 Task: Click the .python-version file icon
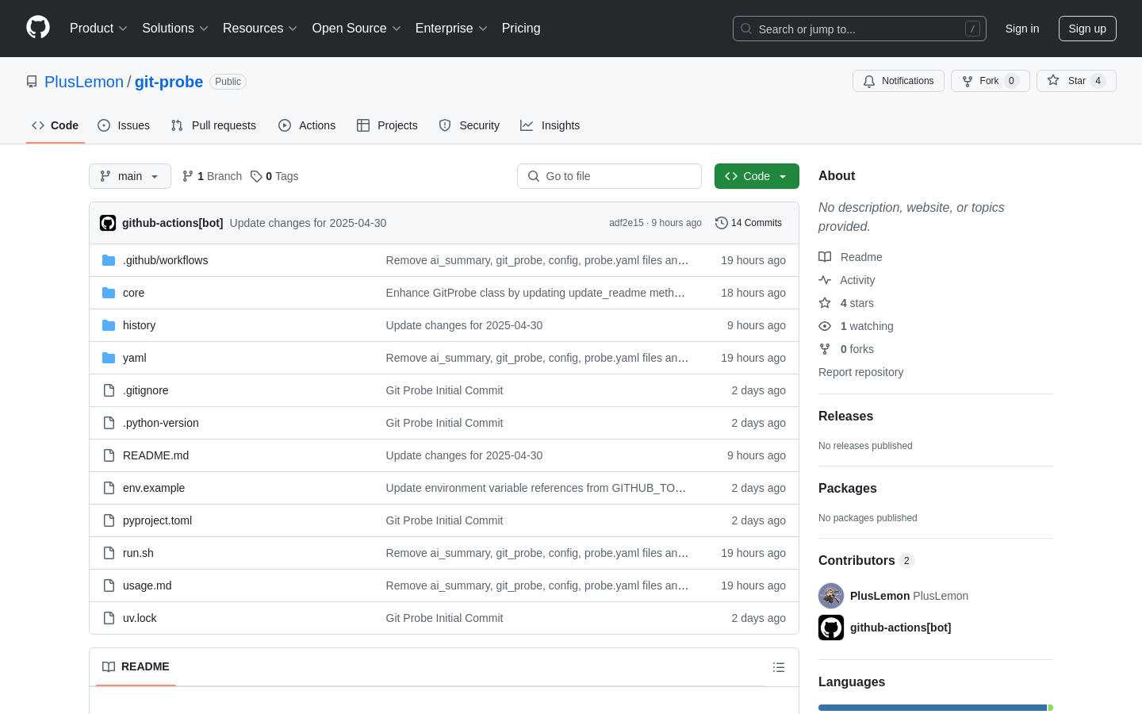coord(109,423)
